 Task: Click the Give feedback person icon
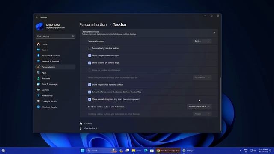tap(81, 128)
